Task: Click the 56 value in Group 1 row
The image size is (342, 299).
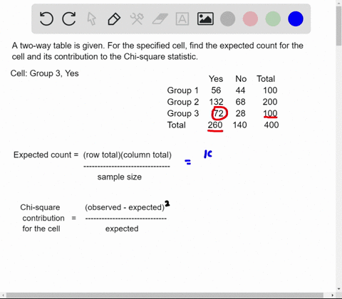Action: [x=216, y=90]
